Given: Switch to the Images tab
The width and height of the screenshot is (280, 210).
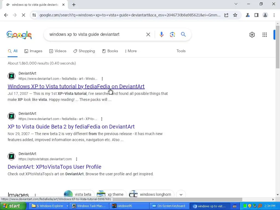Looking at the screenshot, I should [33, 51].
